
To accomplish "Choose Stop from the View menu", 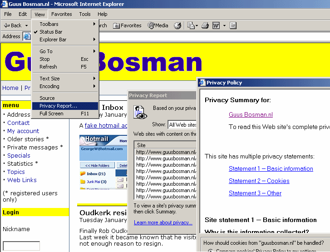I will pyautogui.click(x=65, y=59).
